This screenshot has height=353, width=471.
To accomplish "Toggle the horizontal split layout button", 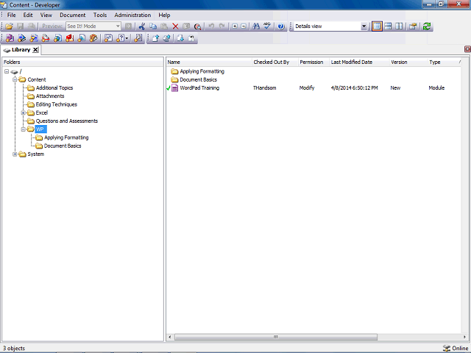I will tap(388, 26).
